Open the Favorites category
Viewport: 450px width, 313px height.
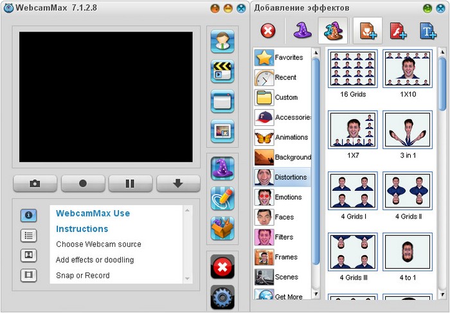click(282, 58)
